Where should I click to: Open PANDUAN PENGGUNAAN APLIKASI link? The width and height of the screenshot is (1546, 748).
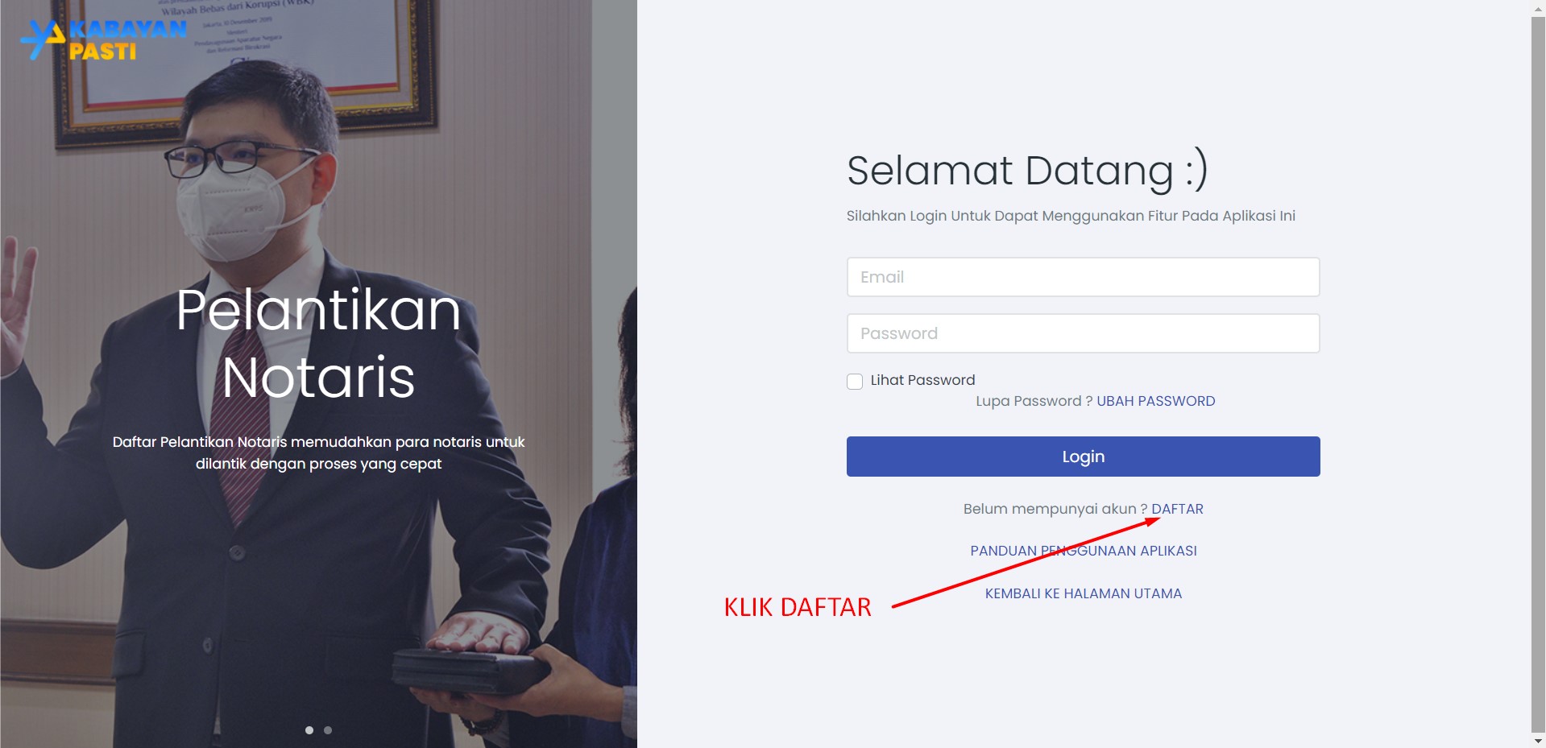(x=1083, y=551)
